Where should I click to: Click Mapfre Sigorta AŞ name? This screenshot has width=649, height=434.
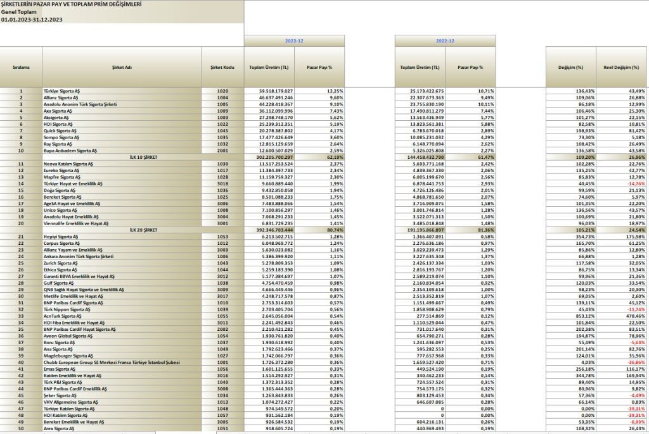(x=61, y=177)
